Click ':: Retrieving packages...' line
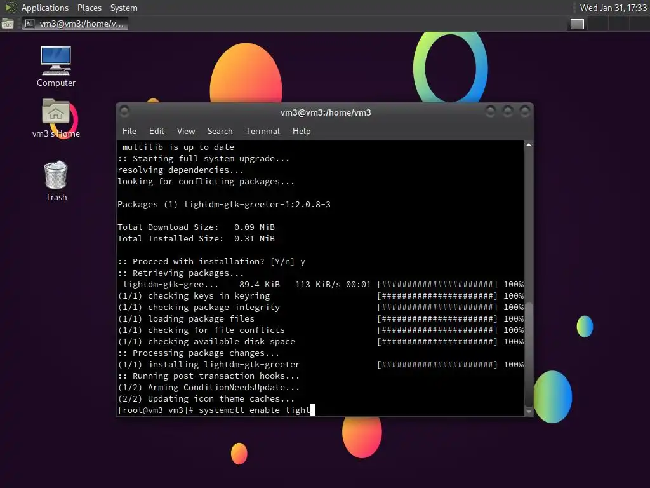 pos(180,273)
